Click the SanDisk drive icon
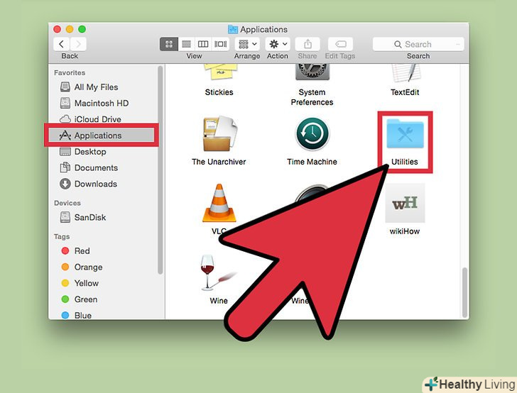 tap(65, 217)
